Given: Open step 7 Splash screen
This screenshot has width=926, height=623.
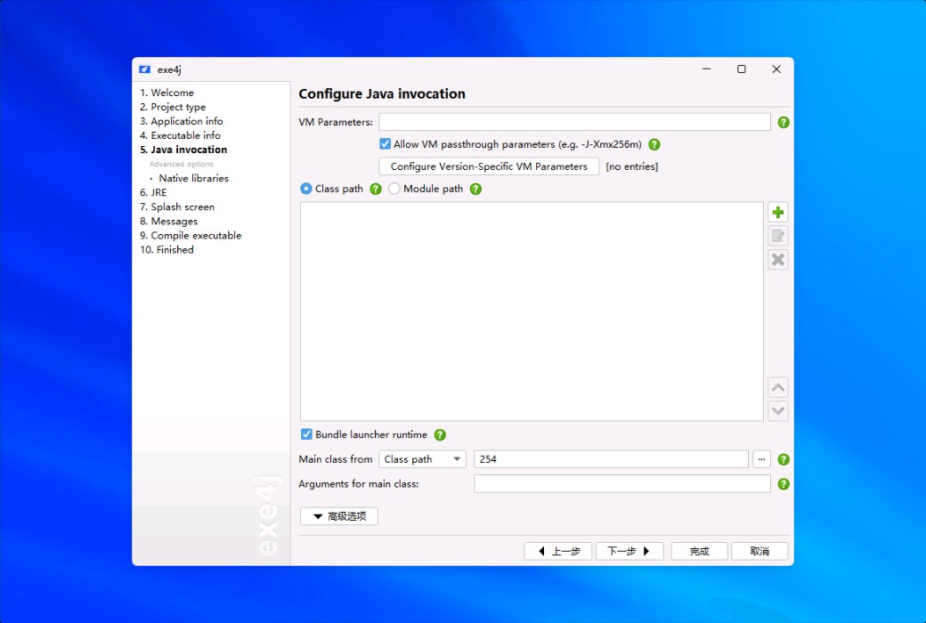Looking at the screenshot, I should [177, 206].
